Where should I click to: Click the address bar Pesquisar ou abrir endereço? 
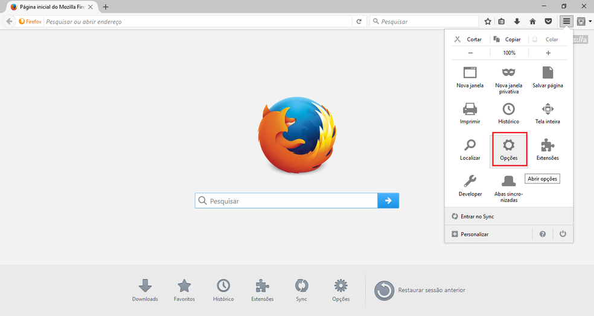click(x=199, y=22)
